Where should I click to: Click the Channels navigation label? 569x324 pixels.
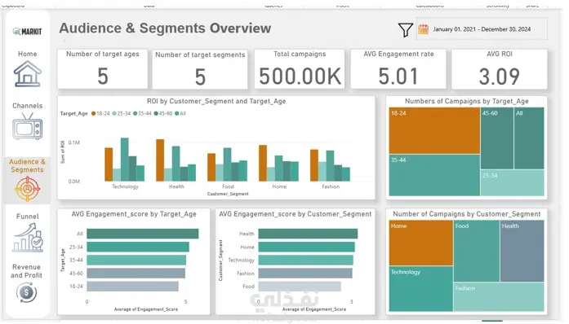(x=28, y=106)
